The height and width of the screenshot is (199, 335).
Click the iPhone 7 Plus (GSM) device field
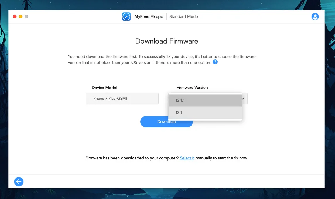122,99
